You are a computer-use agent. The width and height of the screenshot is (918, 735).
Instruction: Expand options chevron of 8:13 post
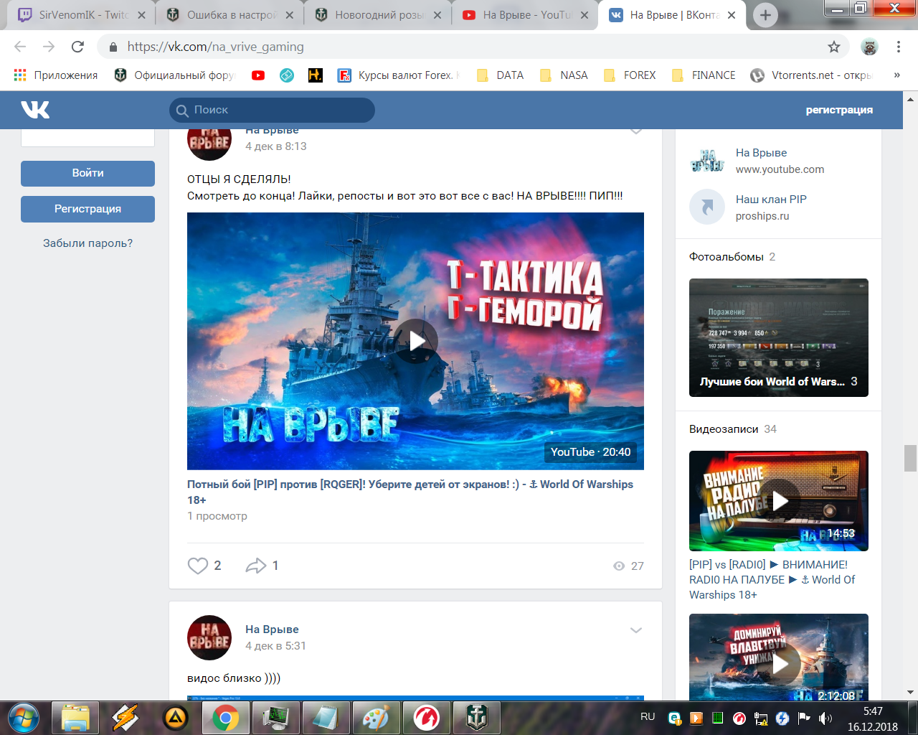(x=635, y=131)
